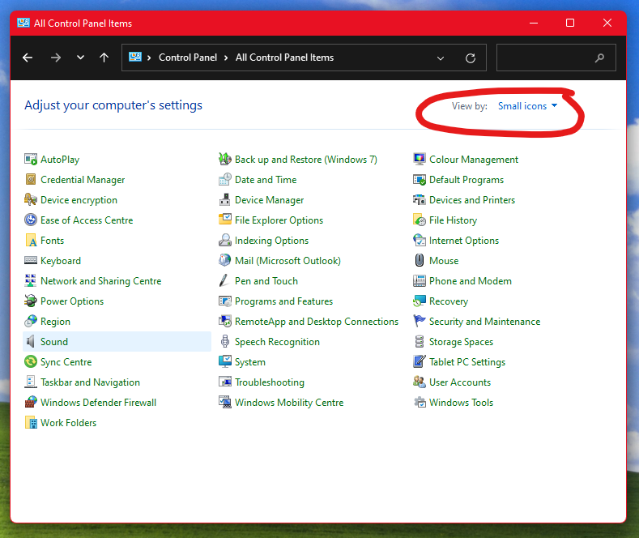Screen dimensions: 639x538
Task: Expand the address bar history dropdown
Action: click(441, 58)
